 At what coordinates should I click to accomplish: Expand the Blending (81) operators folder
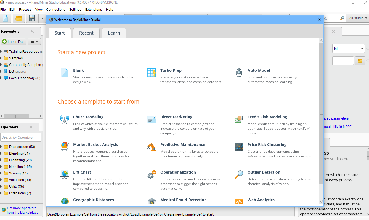(1, 153)
